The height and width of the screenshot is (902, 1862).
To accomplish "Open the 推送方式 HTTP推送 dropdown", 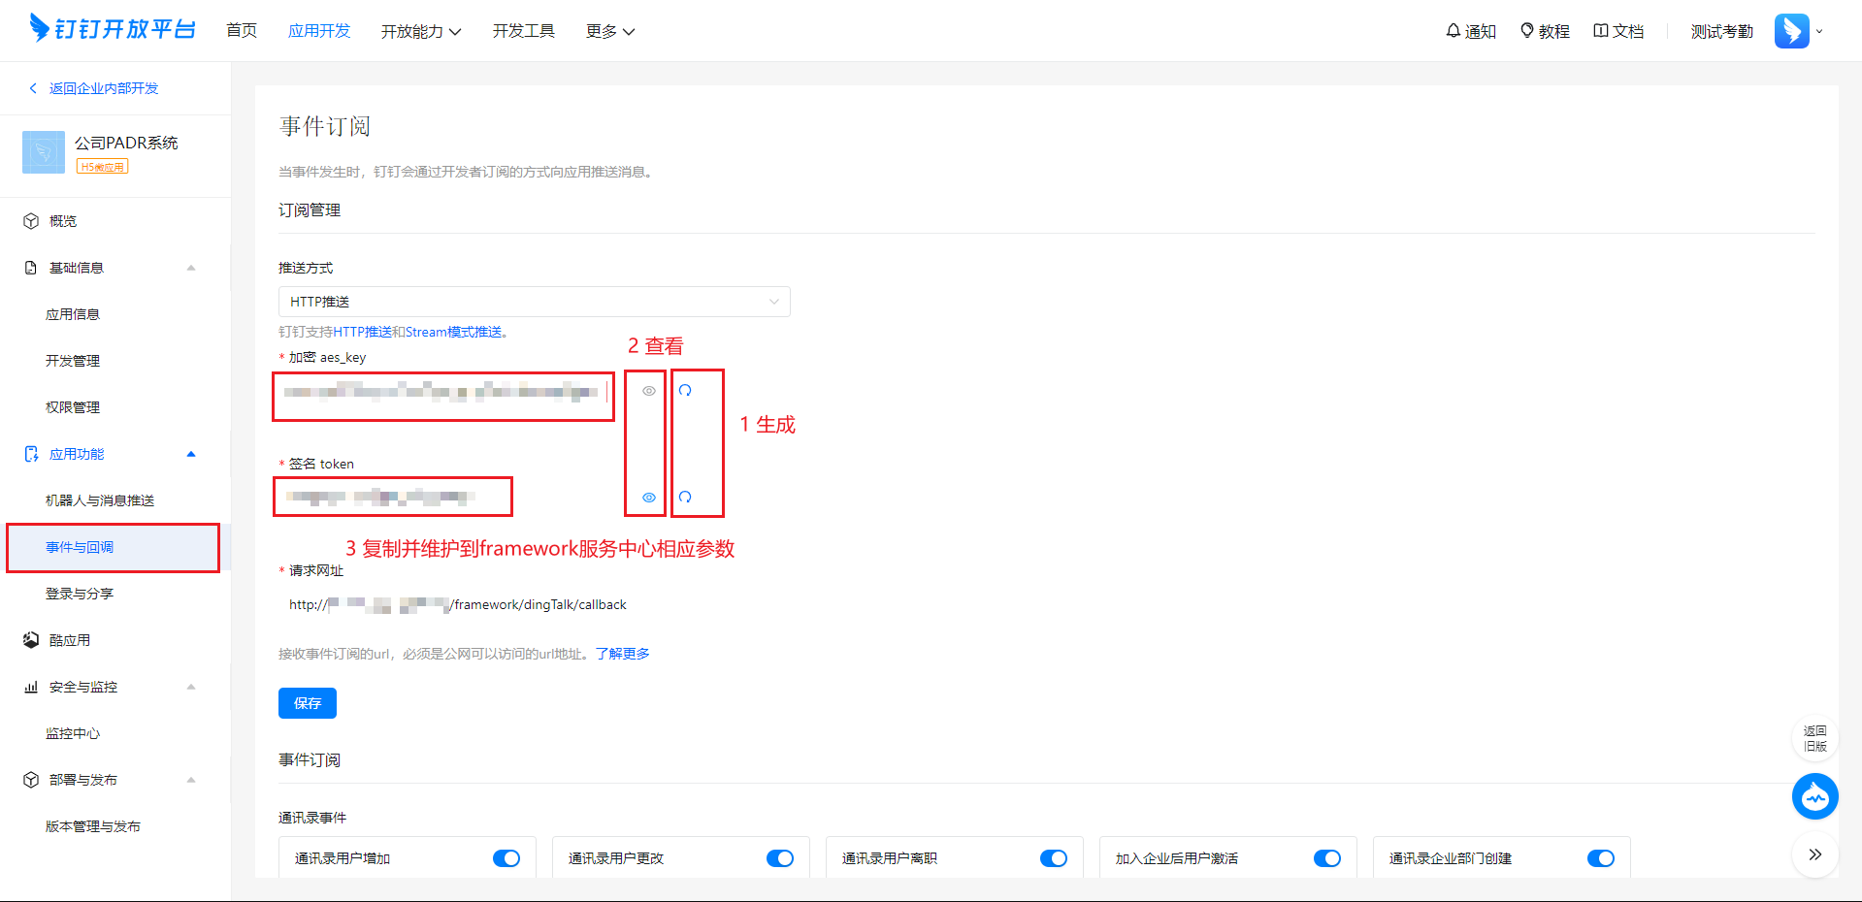I will 535,302.
